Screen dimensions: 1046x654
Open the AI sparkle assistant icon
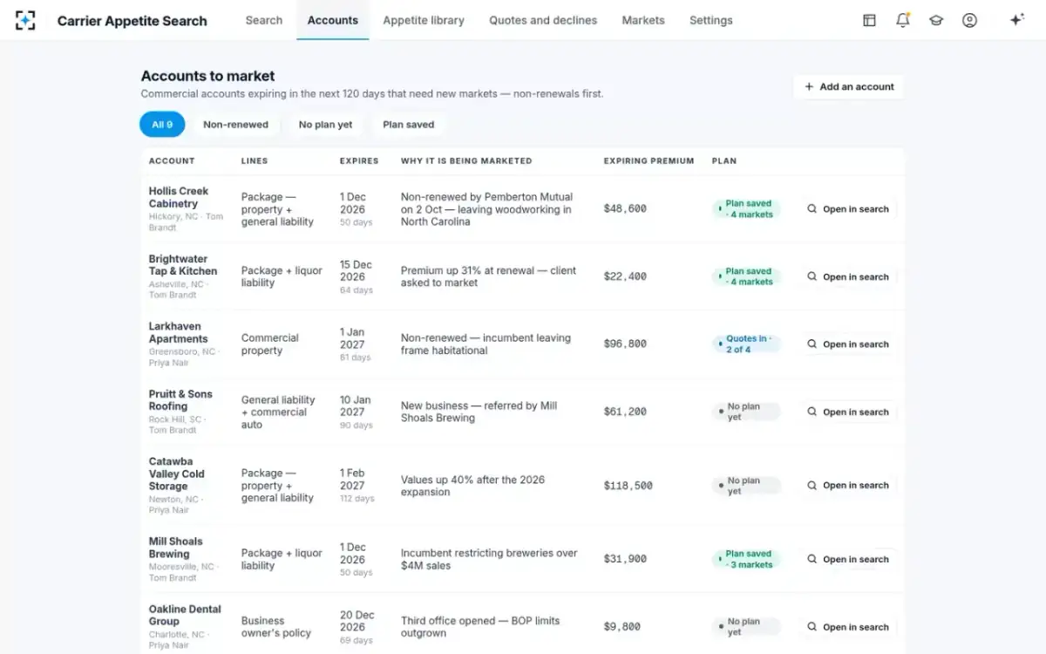[x=1016, y=20]
